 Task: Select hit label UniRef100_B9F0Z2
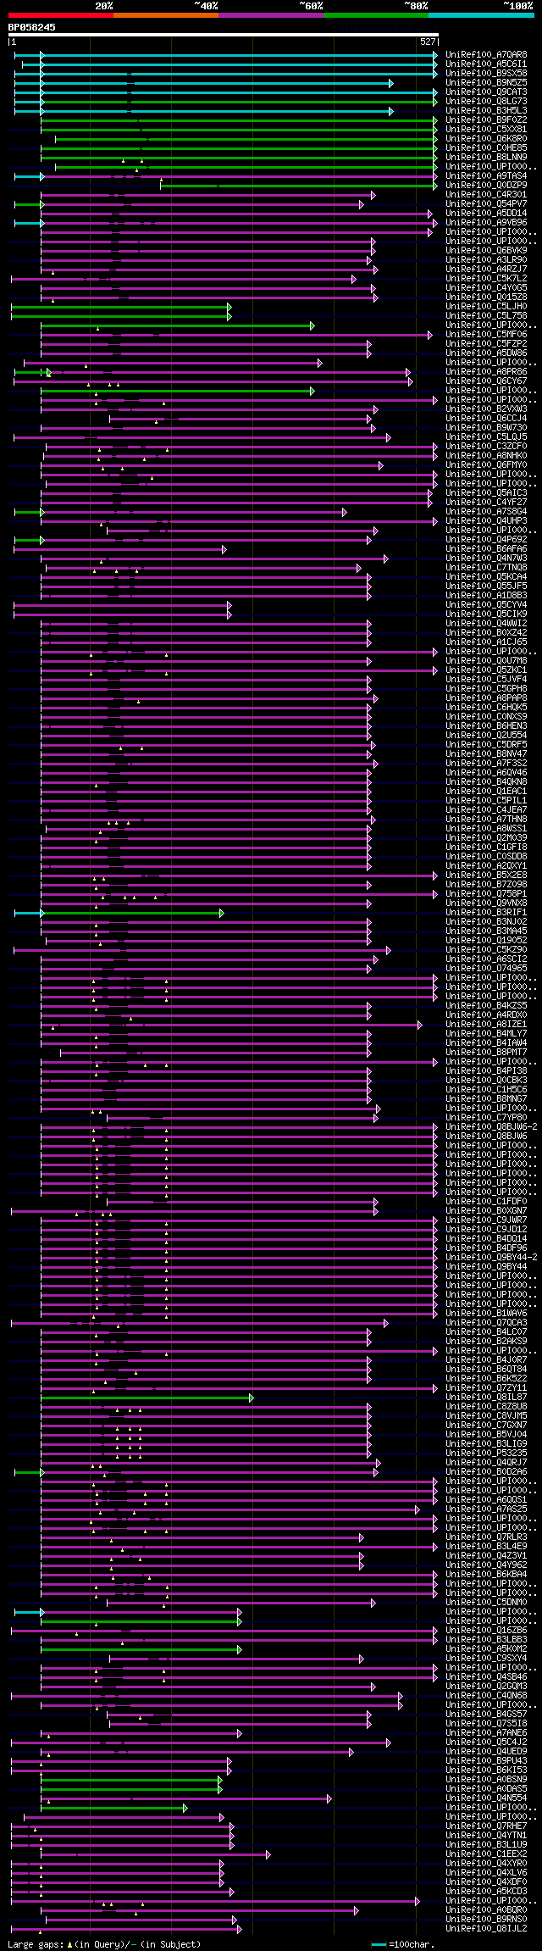point(486,120)
